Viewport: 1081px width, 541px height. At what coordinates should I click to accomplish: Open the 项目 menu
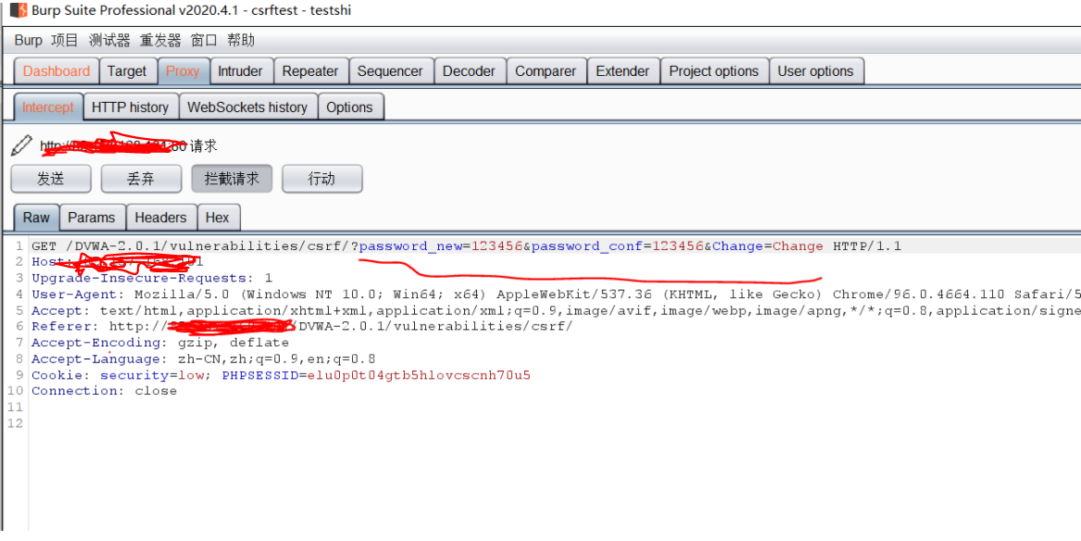click(x=65, y=41)
